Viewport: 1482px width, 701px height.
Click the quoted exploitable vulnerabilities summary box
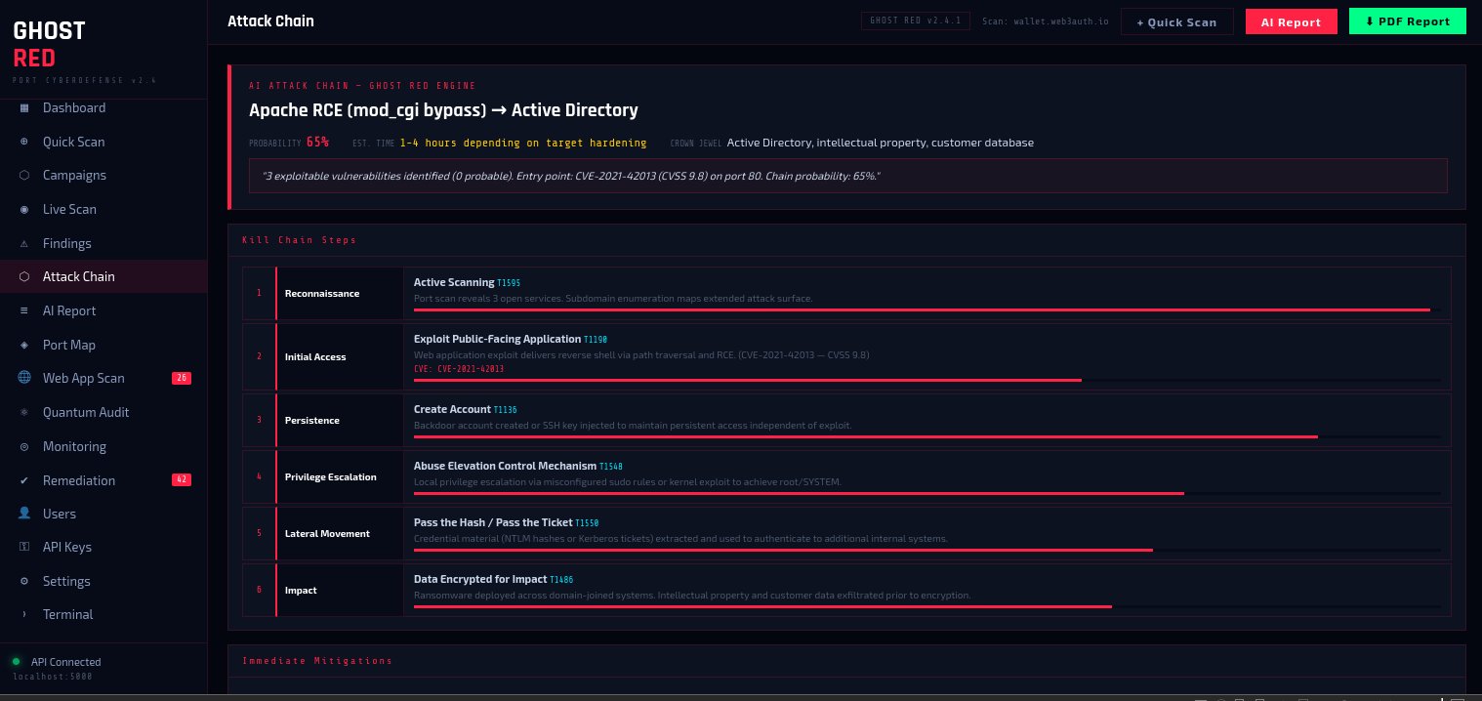coord(848,176)
